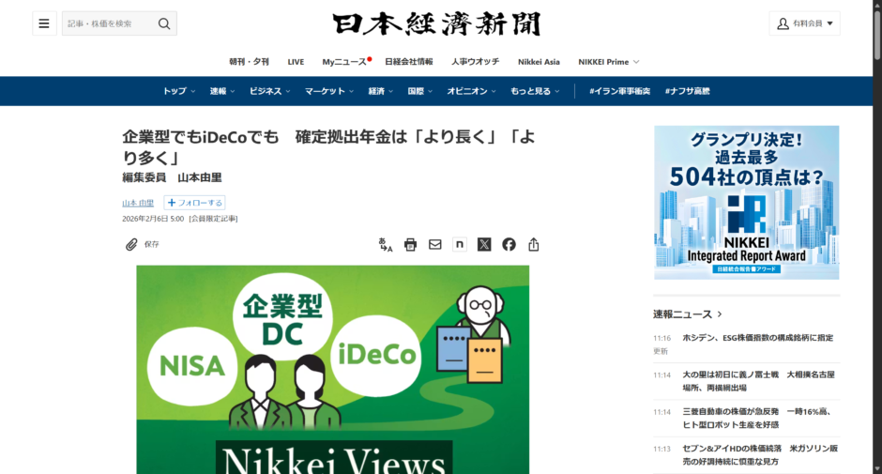The width and height of the screenshot is (882, 474).
Task: Expand the 経済 navigation menu
Action: point(380,91)
